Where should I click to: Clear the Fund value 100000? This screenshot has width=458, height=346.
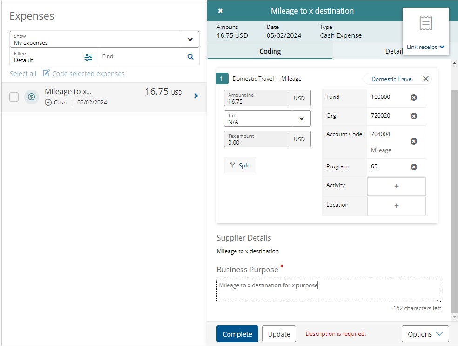click(413, 97)
